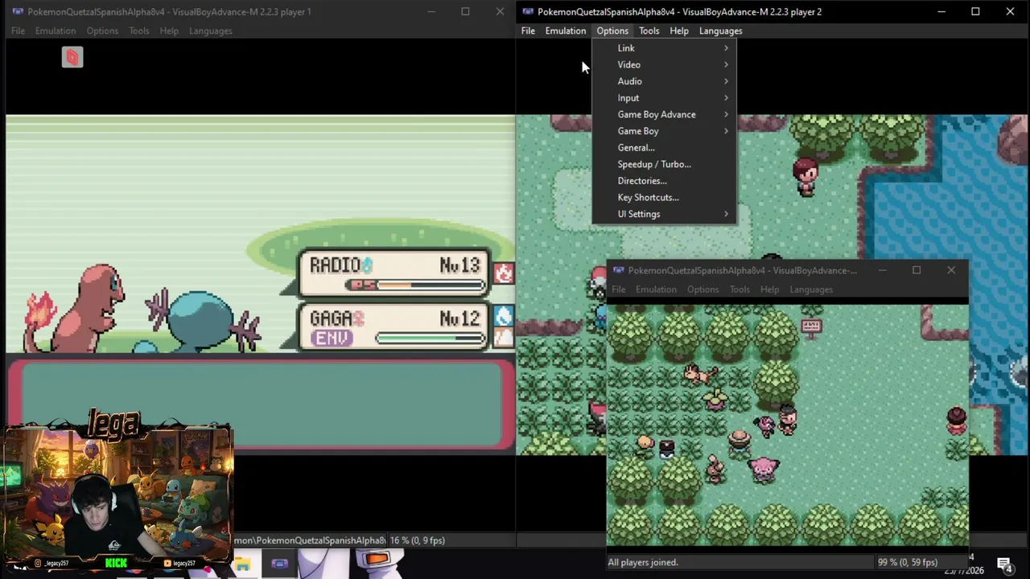Image resolution: width=1030 pixels, height=579 pixels.
Task: Click the RADIO health bar
Action: click(416, 285)
